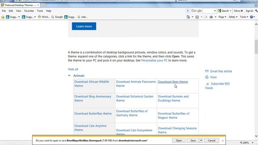This screenshot has width=258, height=145.
Task: Click the Personalize your PC link
Action: point(154,60)
